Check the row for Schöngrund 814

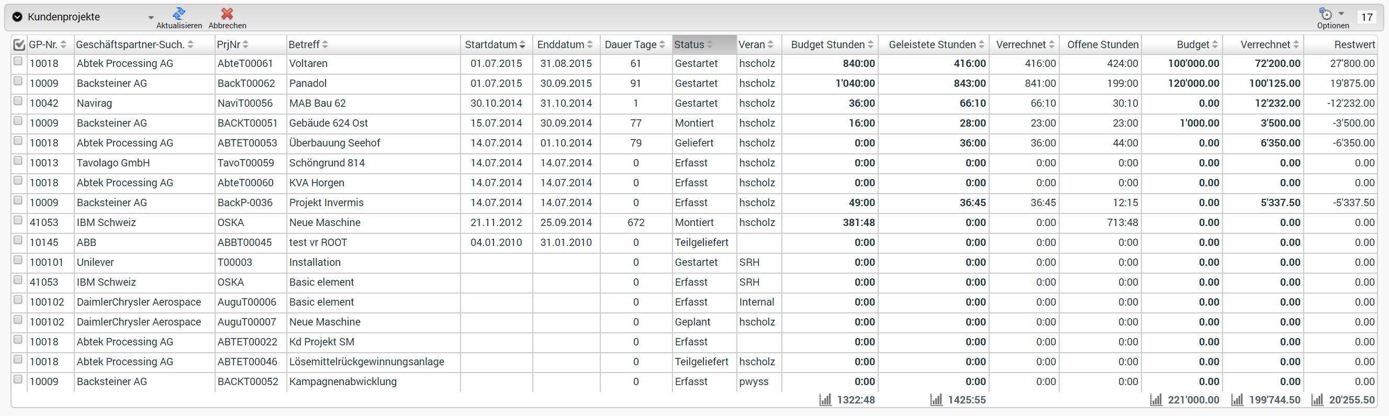point(18,161)
